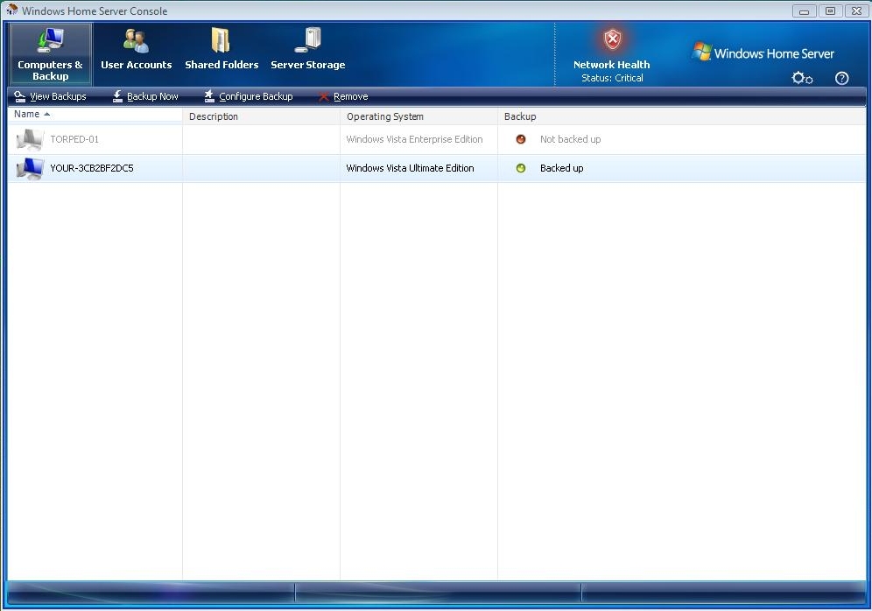Sort the list by the Name column
872x611 pixels.
point(27,115)
